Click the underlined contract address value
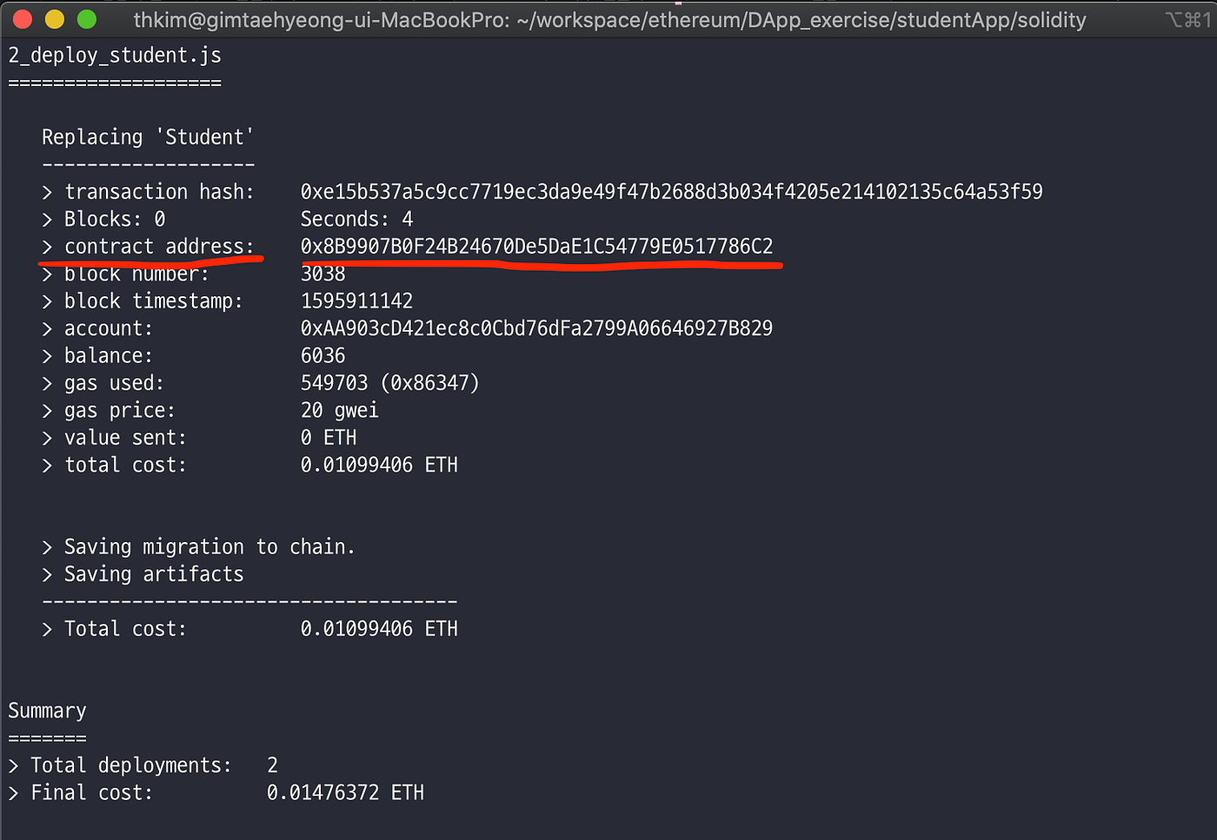 coord(536,247)
